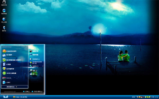Open 控制面板(C) in the start menu

(x=35, y=59)
